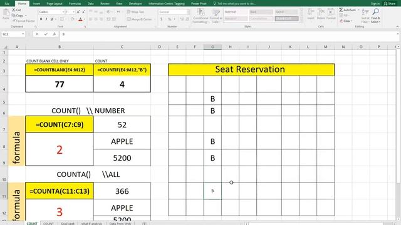Apply the red font color A

pyautogui.click(x=81, y=19)
